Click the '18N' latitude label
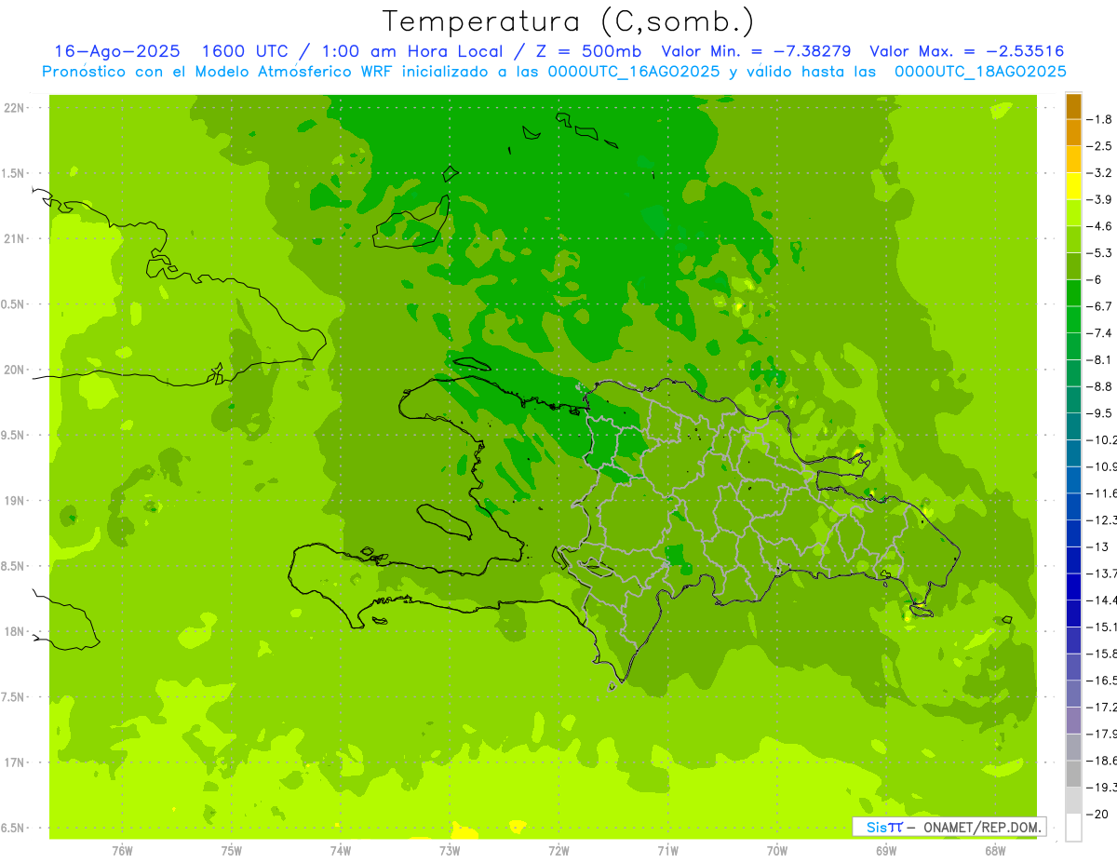Image resolution: width=1117 pixels, height=863 pixels. tap(13, 631)
